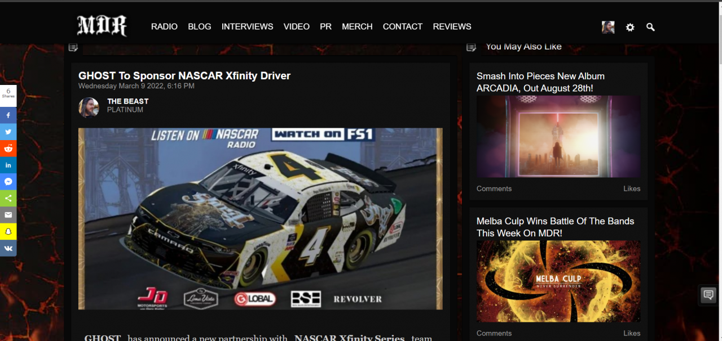Click the Melba Culp album thumbnail
This screenshot has height=341, width=722.
558,281
